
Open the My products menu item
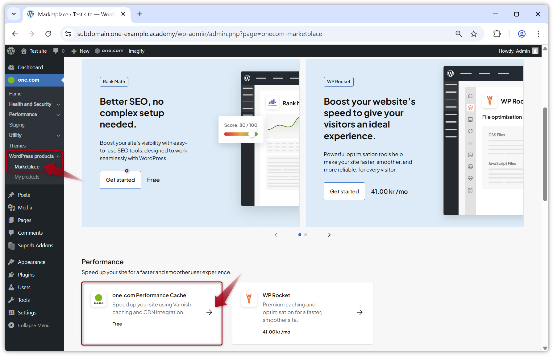tap(27, 177)
